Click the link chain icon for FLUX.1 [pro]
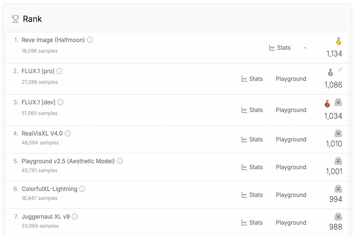The height and width of the screenshot is (236, 355). point(340,70)
